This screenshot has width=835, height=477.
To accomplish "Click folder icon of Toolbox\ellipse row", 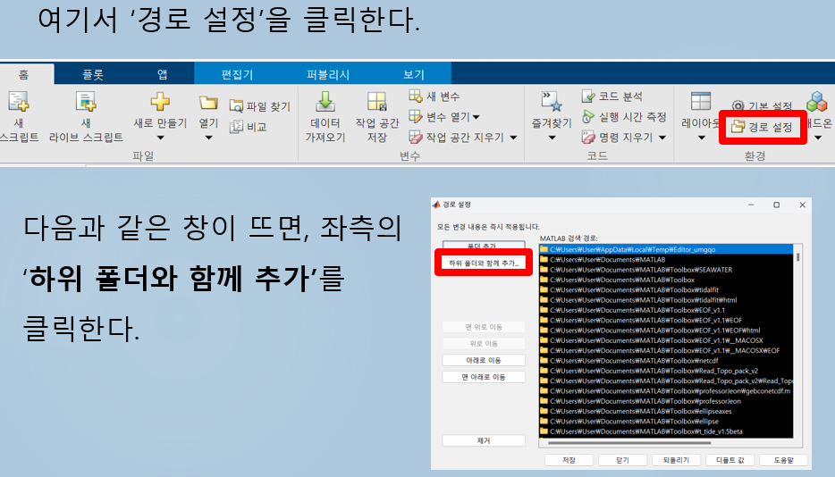I will (544, 421).
